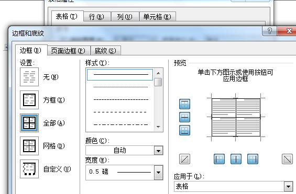Image resolution: width=296 pixels, height=194 pixels.
Task: Click the style list scrollbar thumb
Action: 158,82
